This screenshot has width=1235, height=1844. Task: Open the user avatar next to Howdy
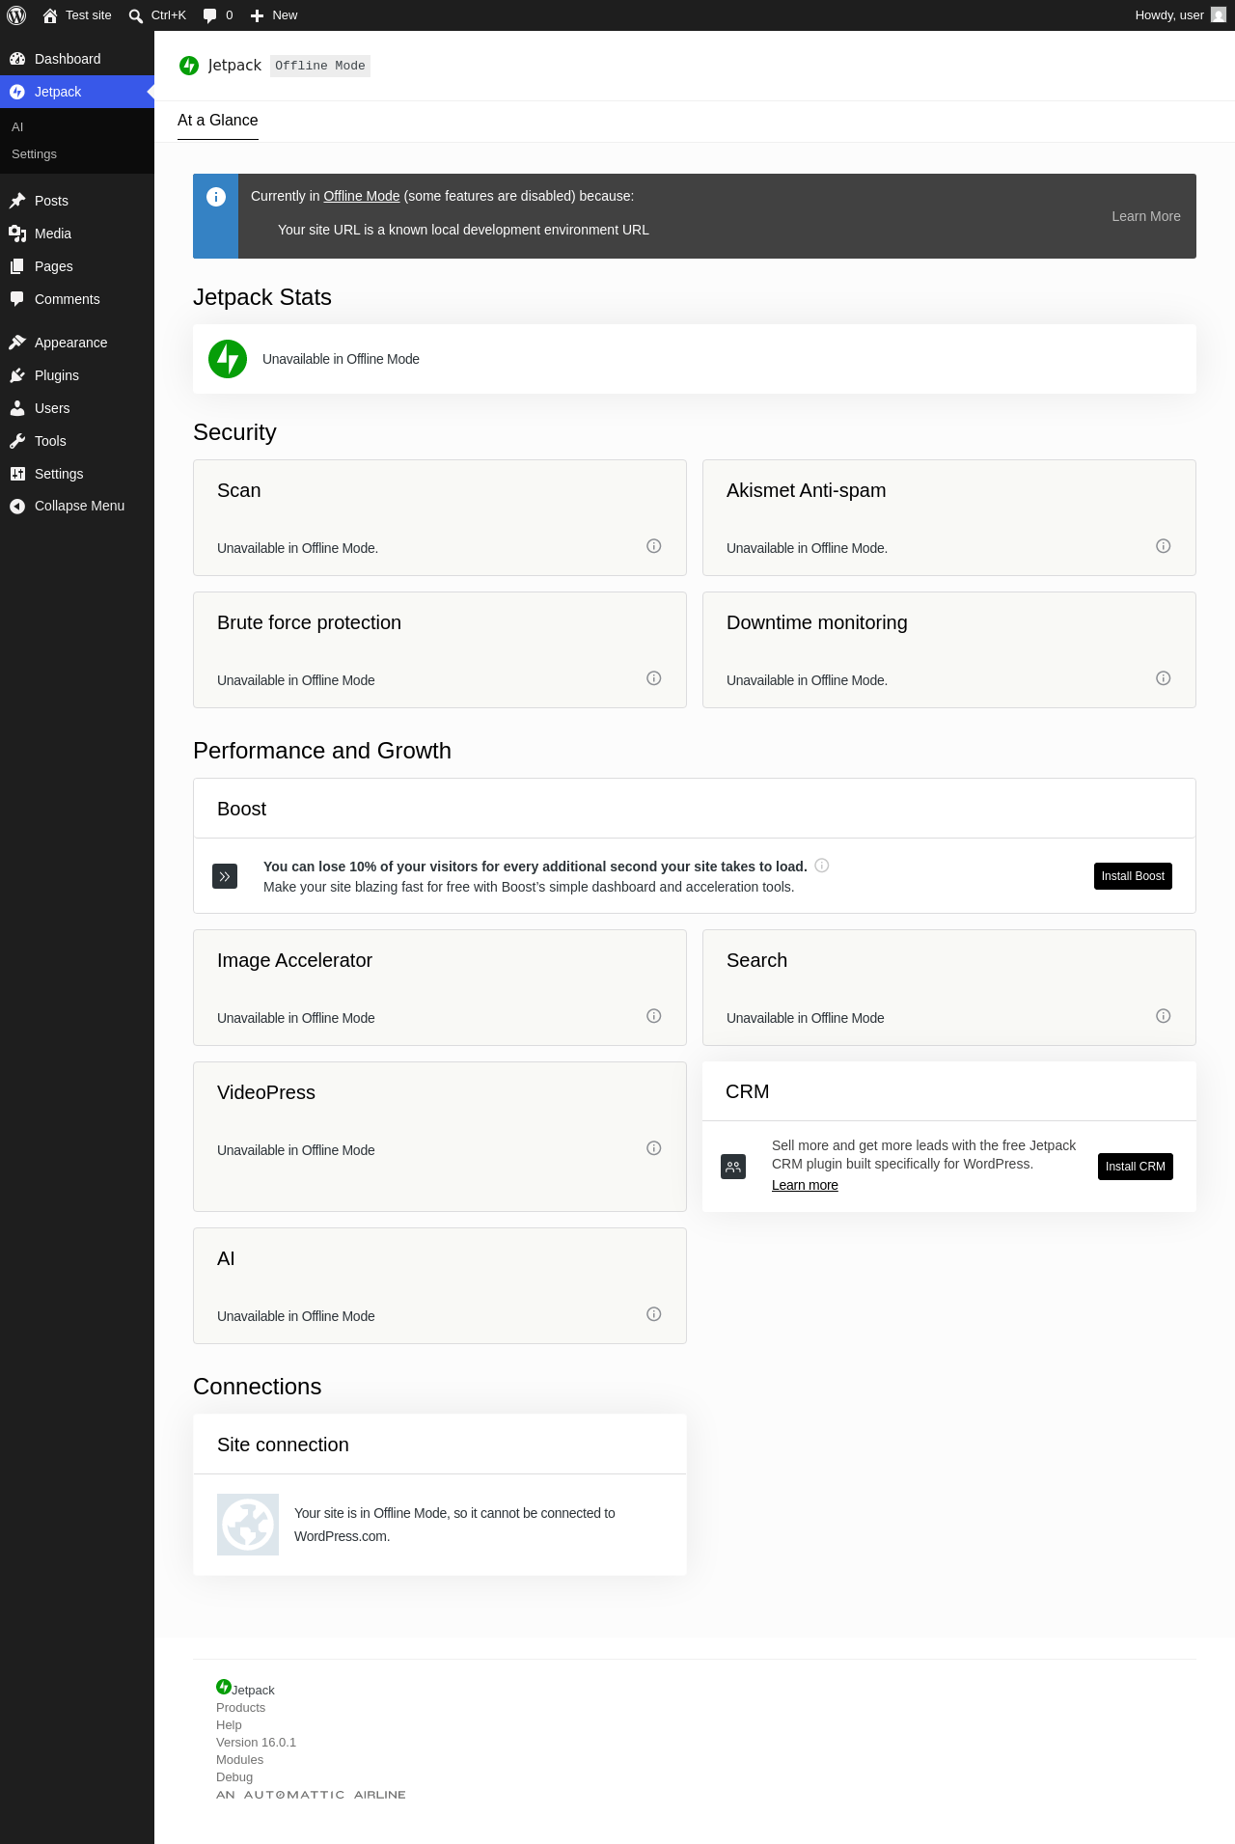point(1219,15)
